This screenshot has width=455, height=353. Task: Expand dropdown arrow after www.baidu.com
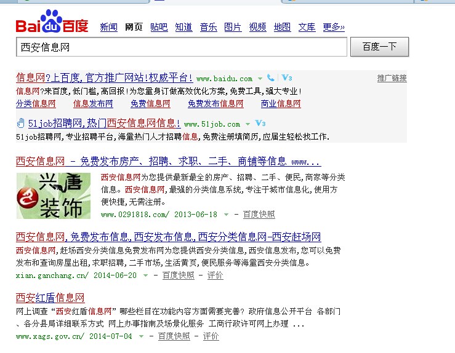coord(260,79)
